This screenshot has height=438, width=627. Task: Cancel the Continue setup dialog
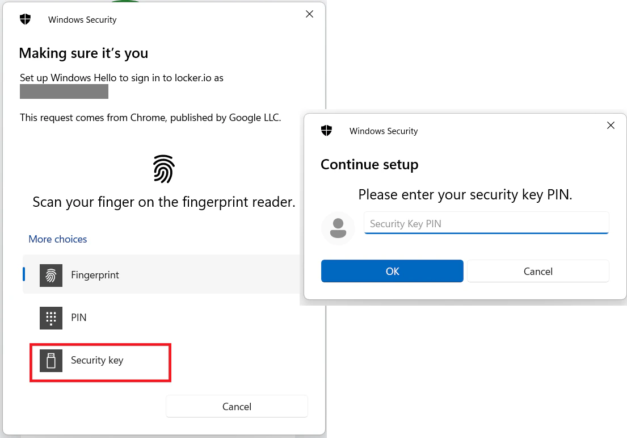pyautogui.click(x=537, y=271)
